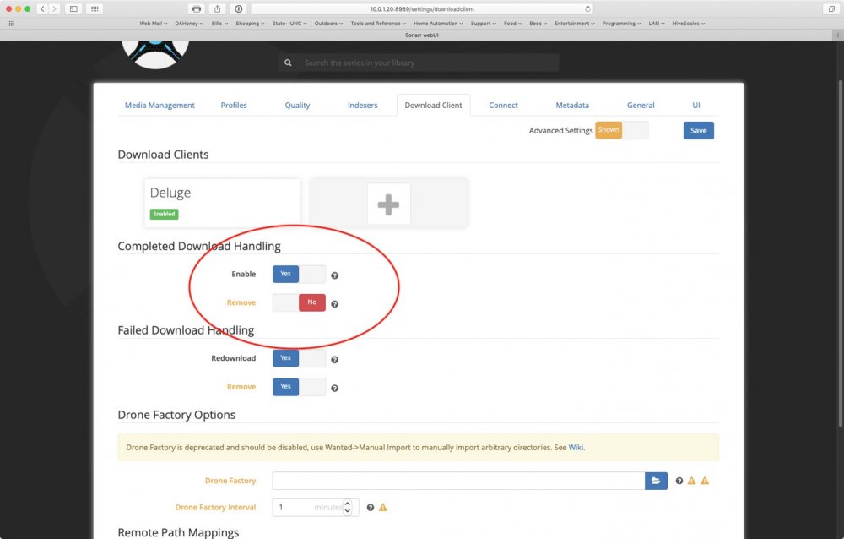This screenshot has height=539, width=844.
Task: Expand Outdoors bookmarks folder
Action: pos(328,24)
